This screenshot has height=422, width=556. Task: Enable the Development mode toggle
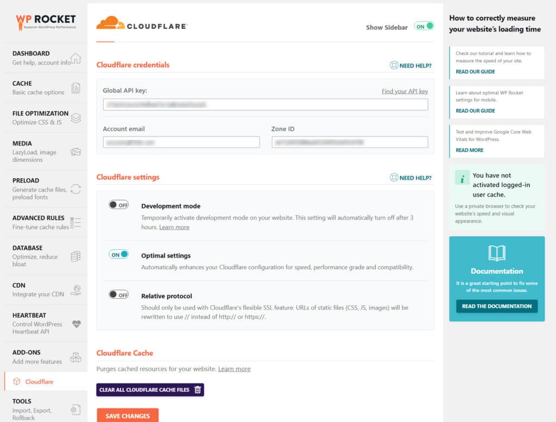119,205
